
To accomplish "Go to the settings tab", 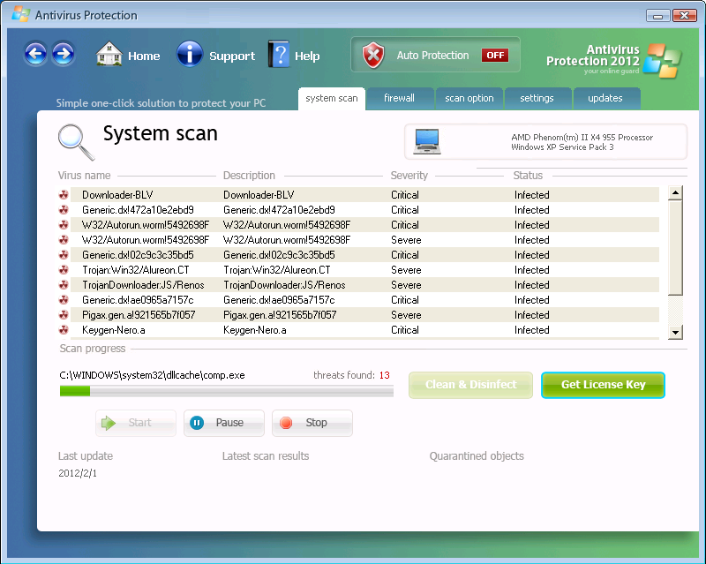I will tap(537, 98).
